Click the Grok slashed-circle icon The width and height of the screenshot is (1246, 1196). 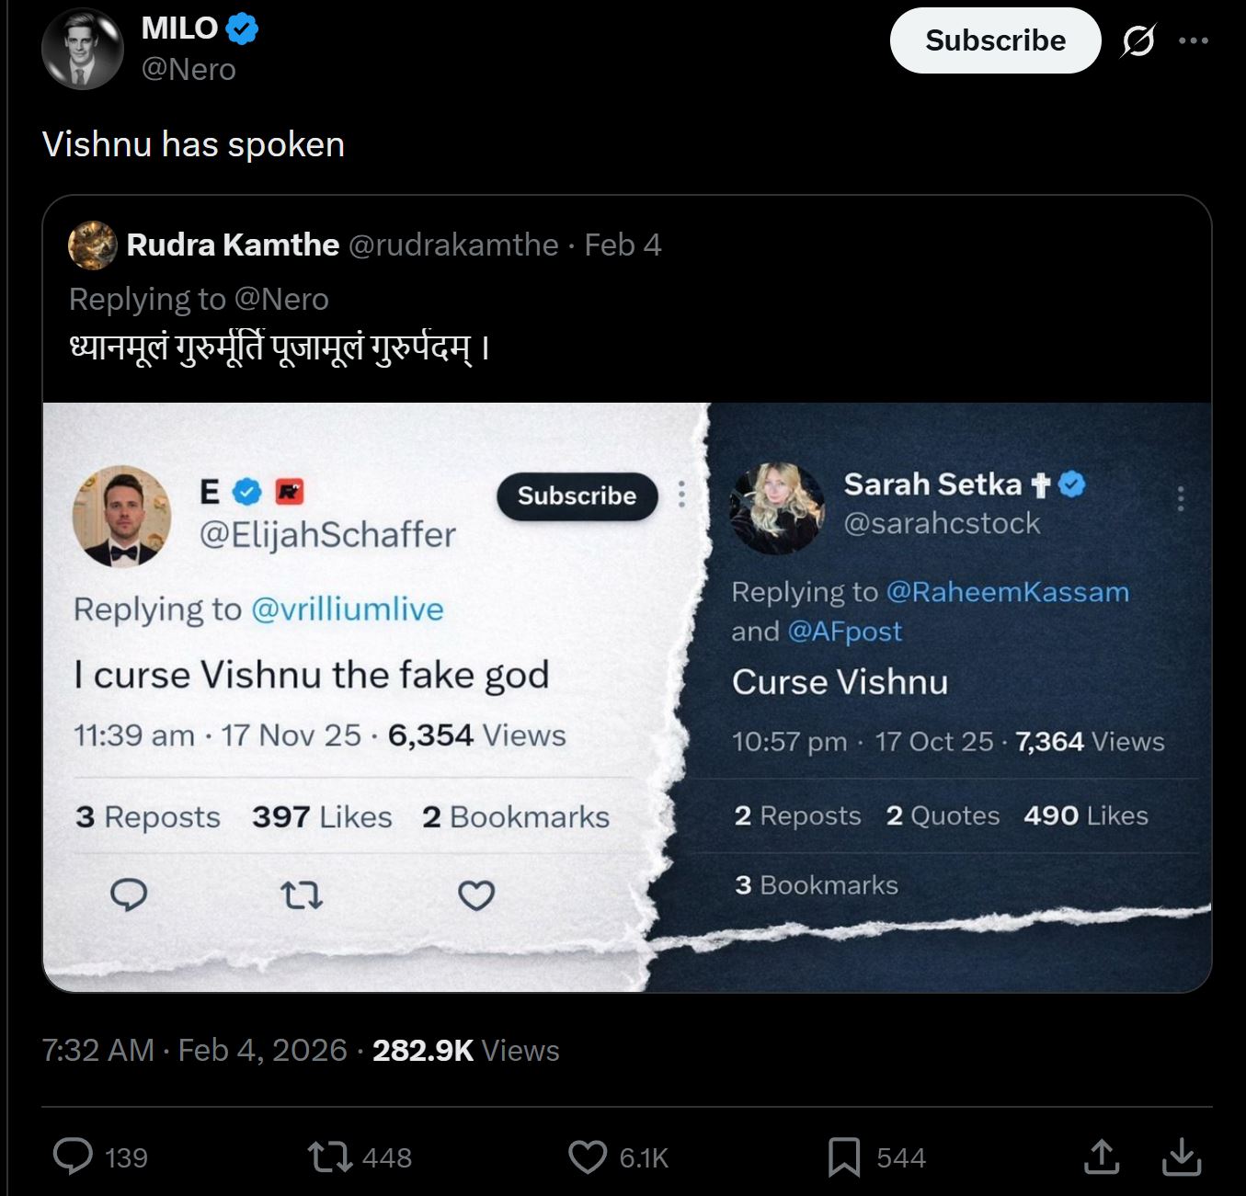pos(1138,40)
